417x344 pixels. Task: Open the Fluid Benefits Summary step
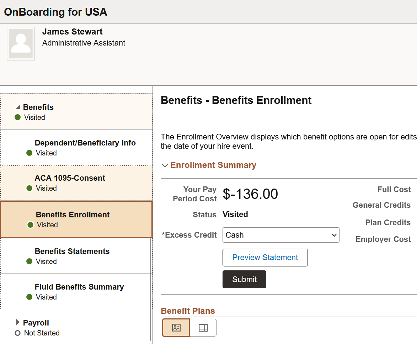[79, 287]
